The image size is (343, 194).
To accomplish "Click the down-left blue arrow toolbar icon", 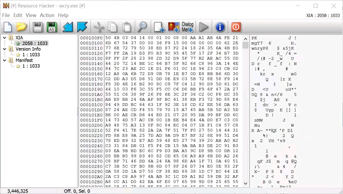I will [68, 27].
